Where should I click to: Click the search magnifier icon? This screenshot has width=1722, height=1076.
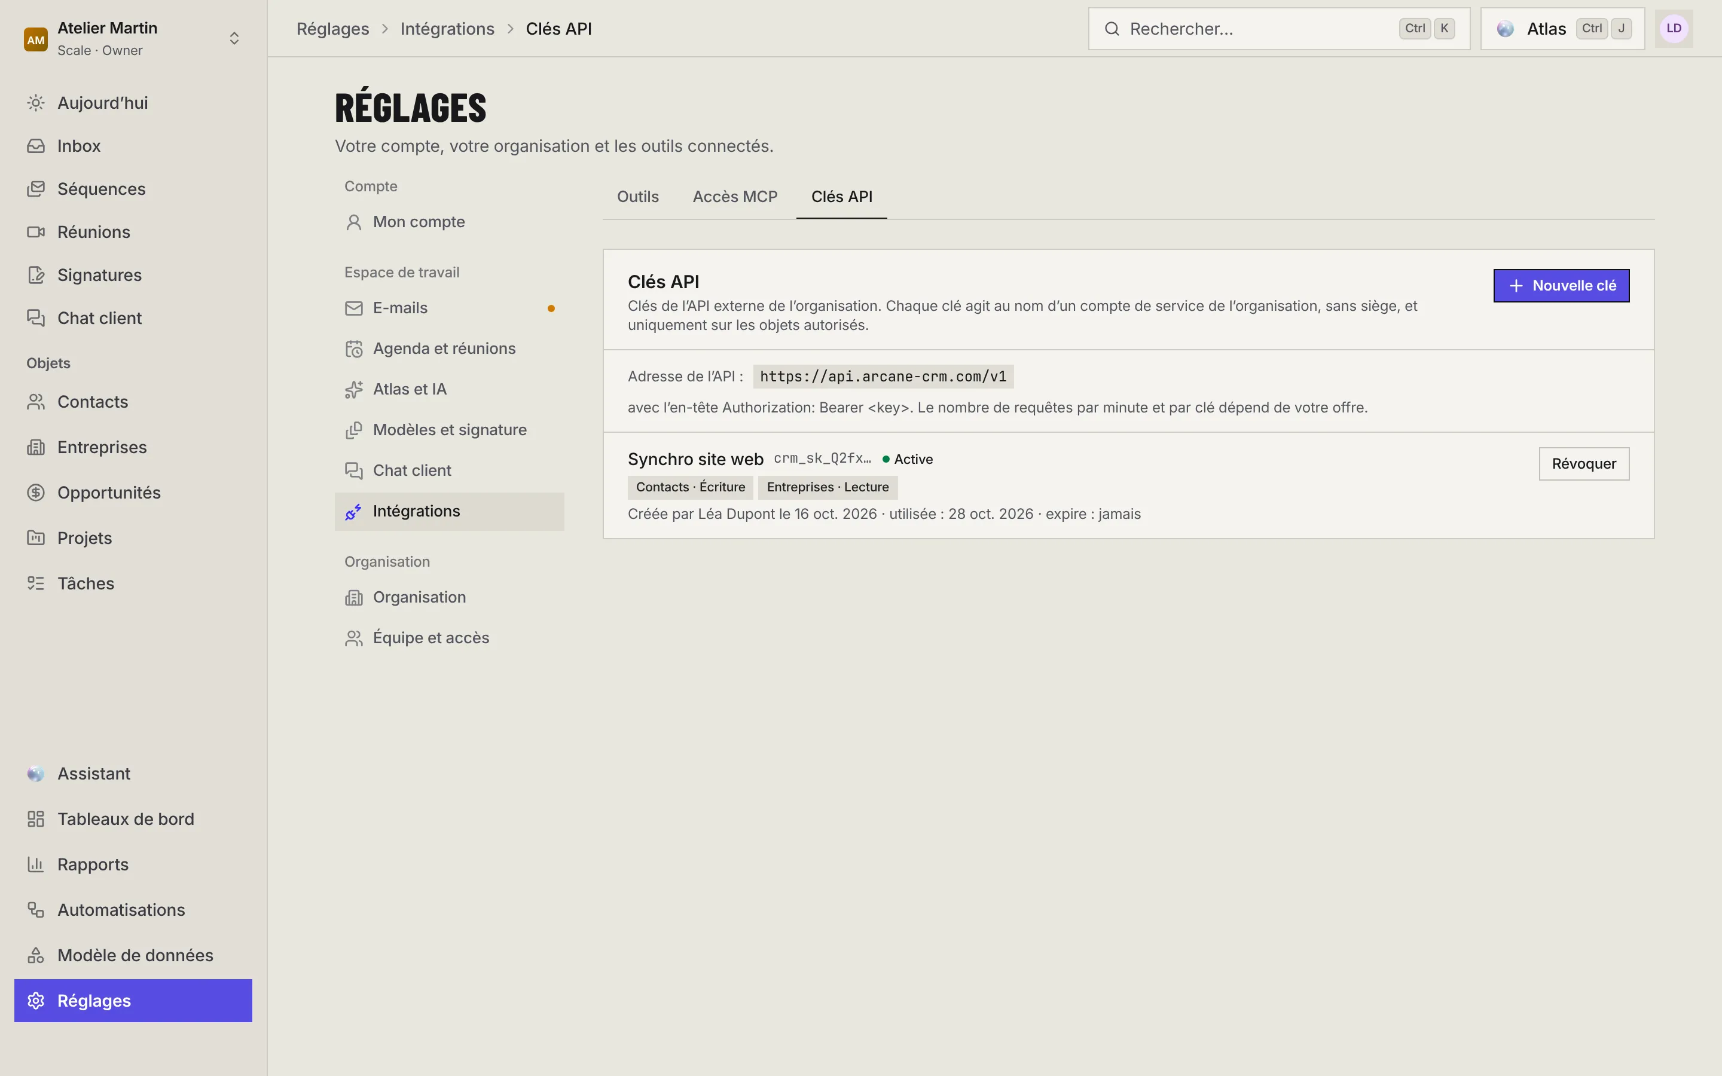[1112, 29]
